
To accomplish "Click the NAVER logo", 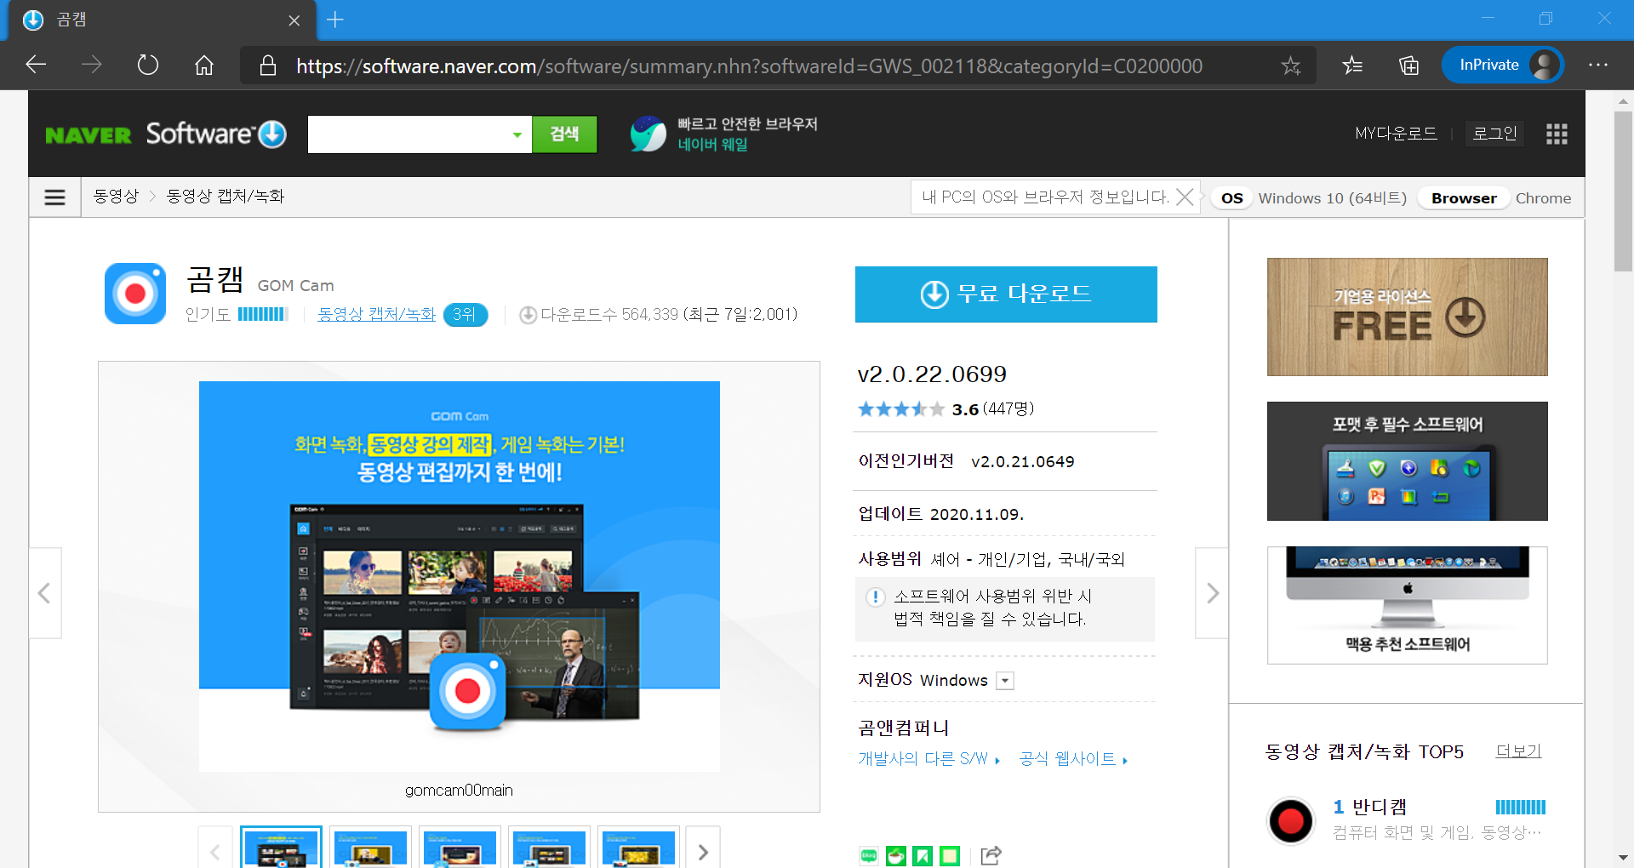I will [x=89, y=135].
